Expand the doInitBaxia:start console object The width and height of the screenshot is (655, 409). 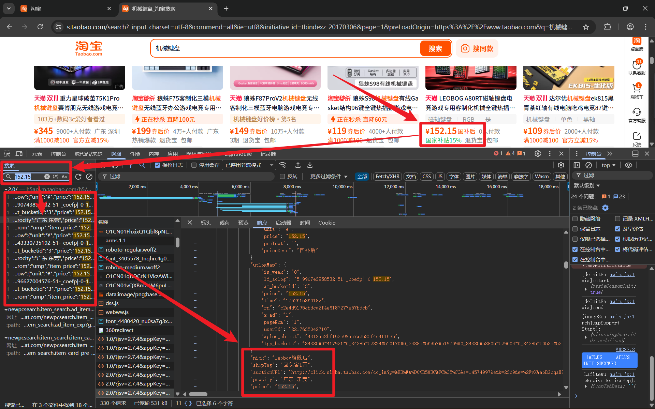(586, 289)
